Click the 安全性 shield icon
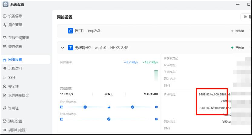 click(5, 86)
